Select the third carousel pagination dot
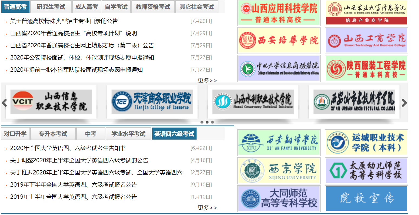The height and width of the screenshot is (215, 419). point(212,122)
